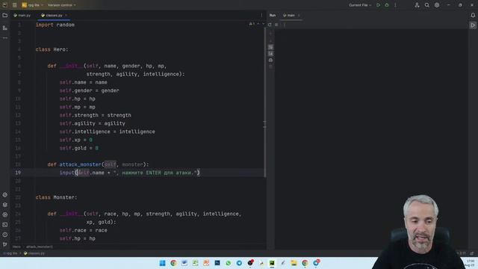The image size is (478, 269).
Task: Open File Explorer from taskbar
Action: point(294,263)
